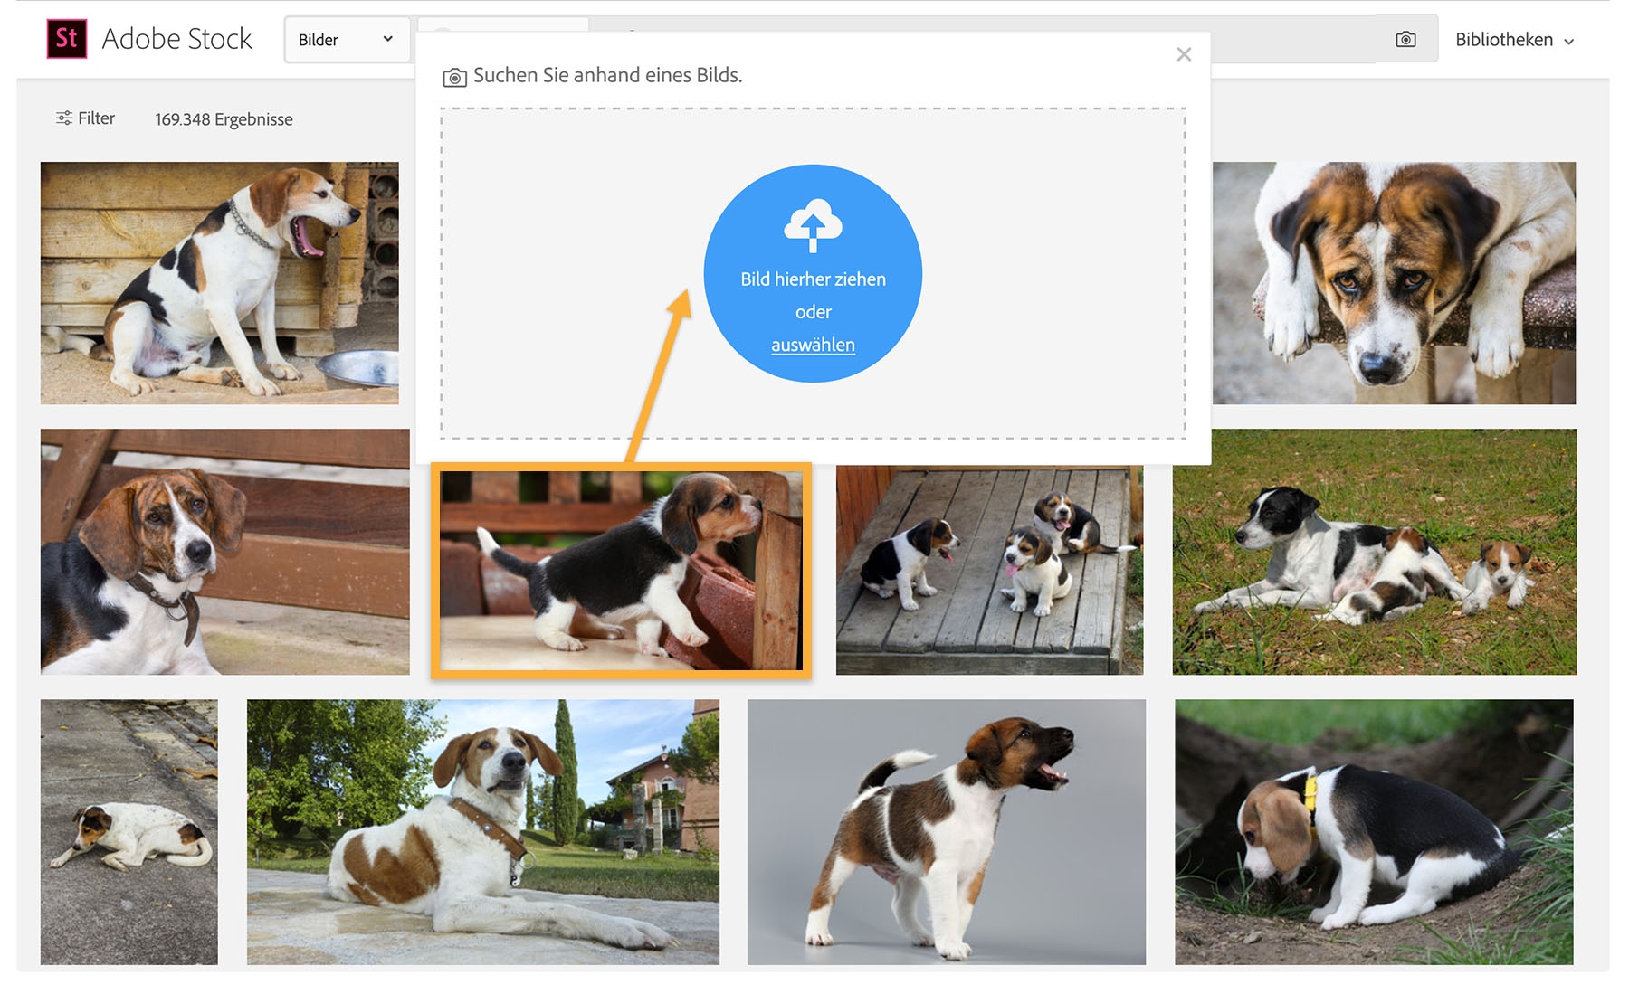Open the beagle digging in dirt photo
This screenshot has height=994, width=1629.
1374,831
